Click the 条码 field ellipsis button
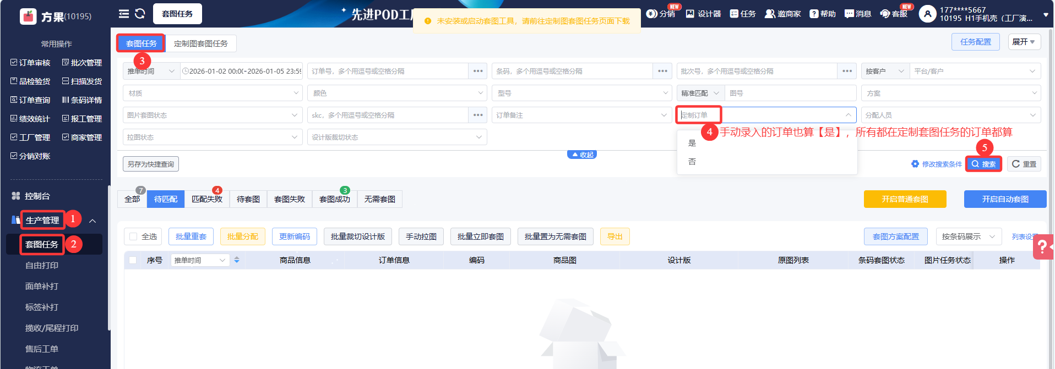Image resolution: width=1055 pixels, height=369 pixels. coord(662,71)
